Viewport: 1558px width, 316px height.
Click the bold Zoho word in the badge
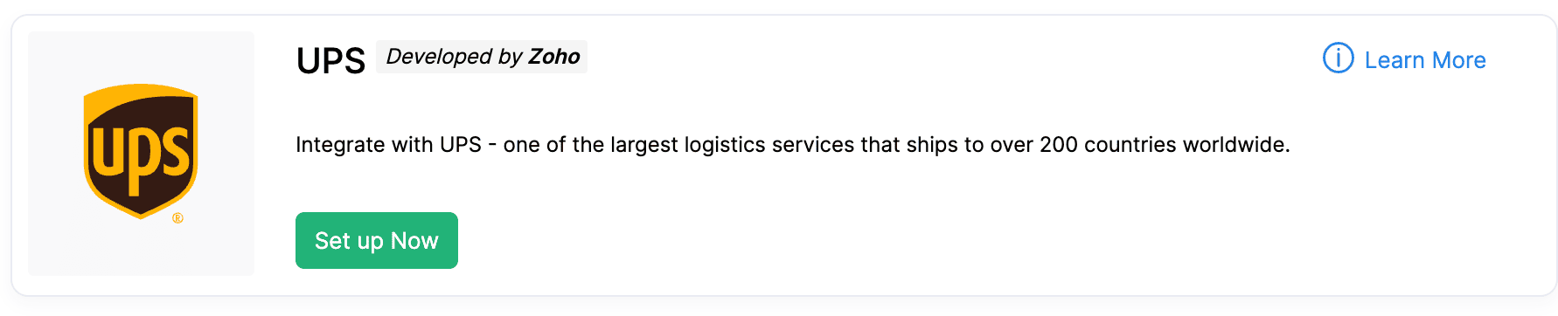click(554, 57)
